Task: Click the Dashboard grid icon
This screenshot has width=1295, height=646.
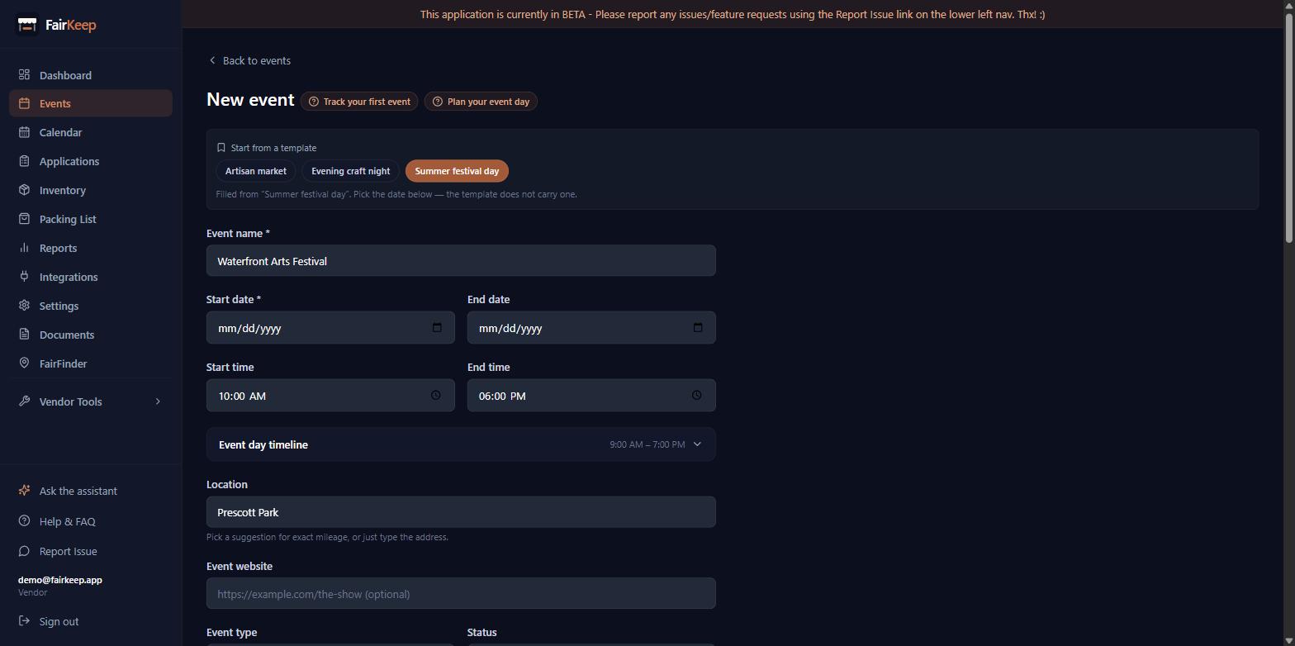Action: tap(24, 75)
